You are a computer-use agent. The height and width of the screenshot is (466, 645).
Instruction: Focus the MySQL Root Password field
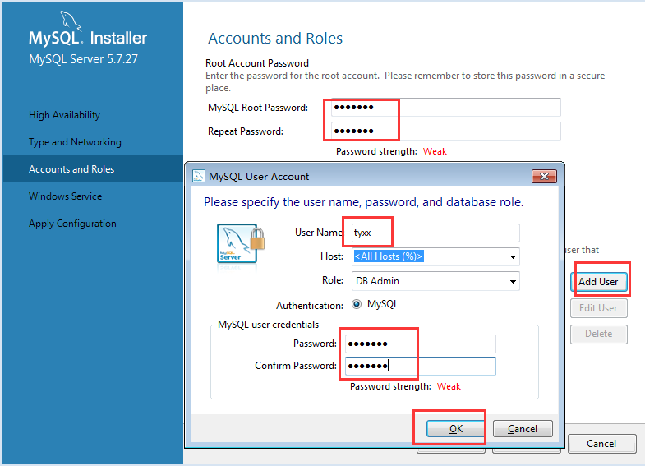(445, 108)
